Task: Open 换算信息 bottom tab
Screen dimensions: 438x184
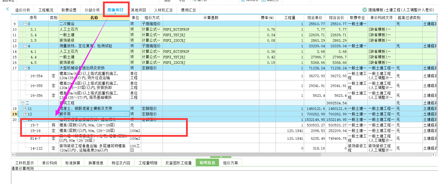Action: point(96,163)
